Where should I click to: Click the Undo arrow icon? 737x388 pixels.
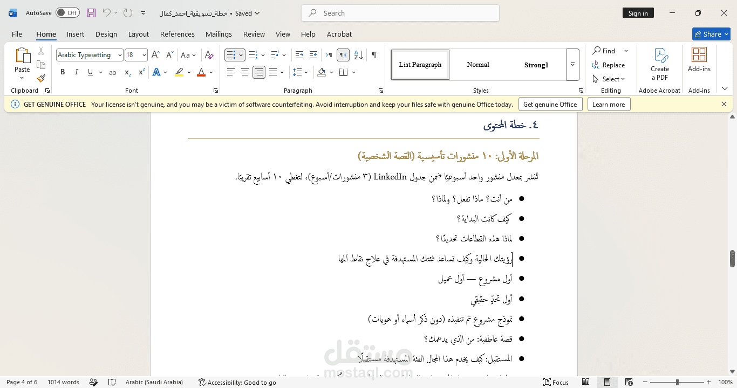tap(107, 13)
